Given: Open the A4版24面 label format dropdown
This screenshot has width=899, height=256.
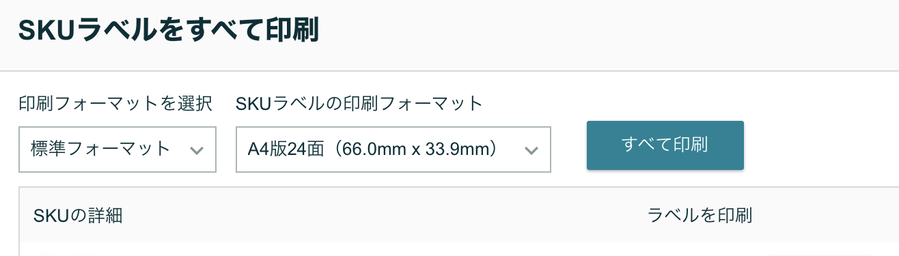Looking at the screenshot, I should [393, 150].
